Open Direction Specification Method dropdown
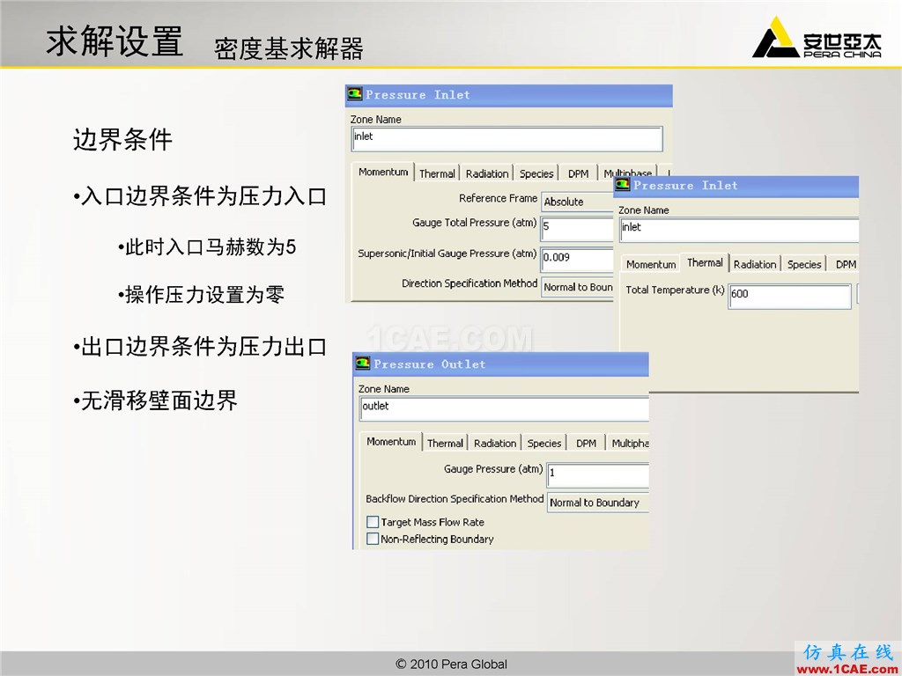 click(x=577, y=287)
